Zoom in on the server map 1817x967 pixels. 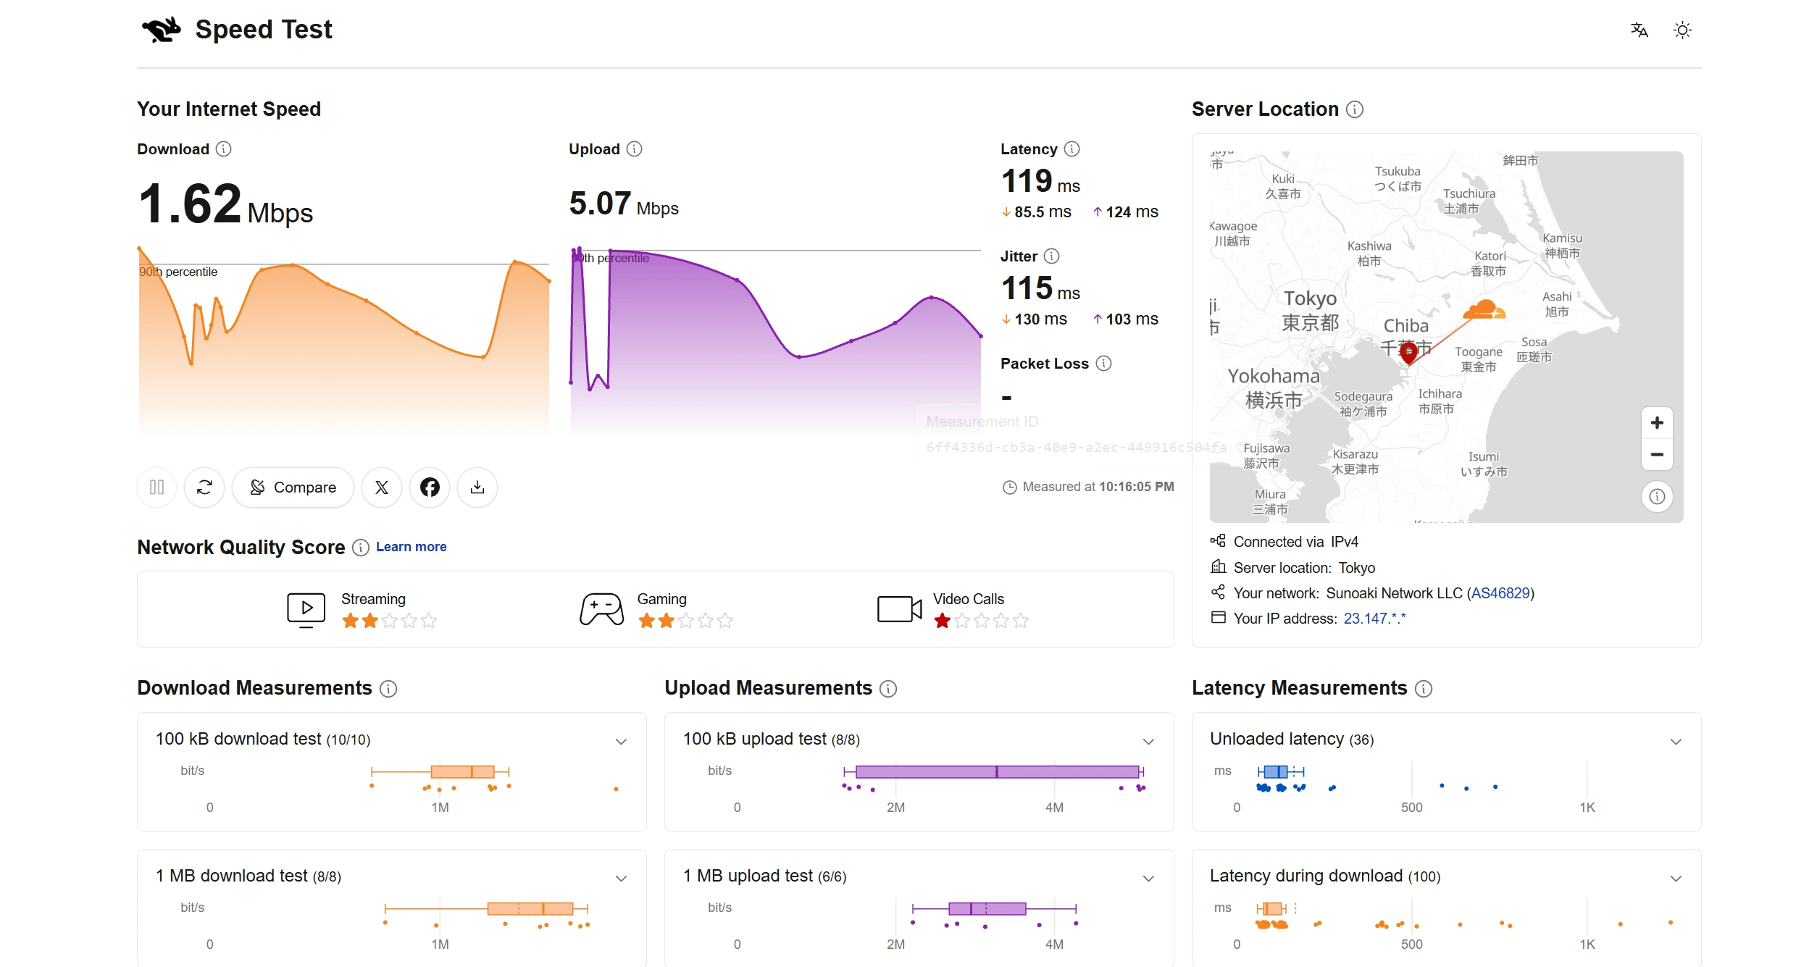pos(1657,423)
